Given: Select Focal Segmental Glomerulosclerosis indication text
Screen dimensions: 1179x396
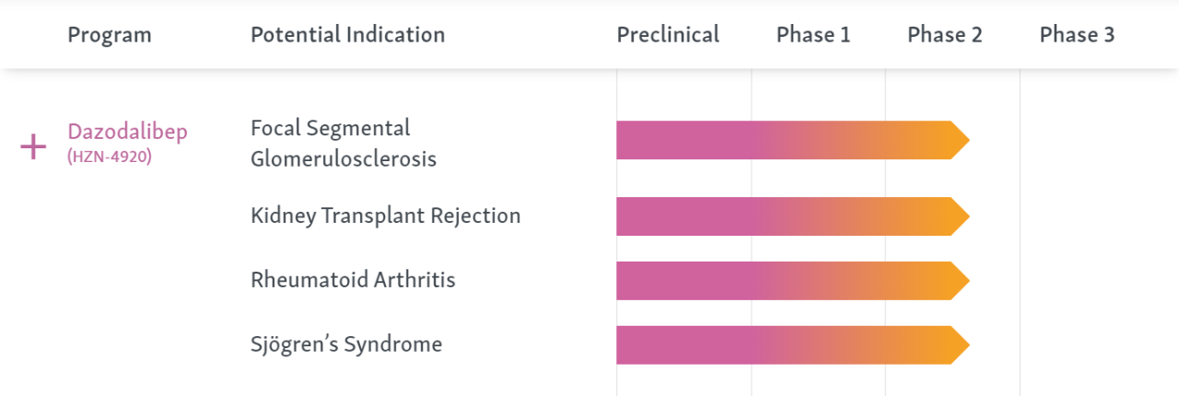Looking at the screenshot, I should (343, 143).
